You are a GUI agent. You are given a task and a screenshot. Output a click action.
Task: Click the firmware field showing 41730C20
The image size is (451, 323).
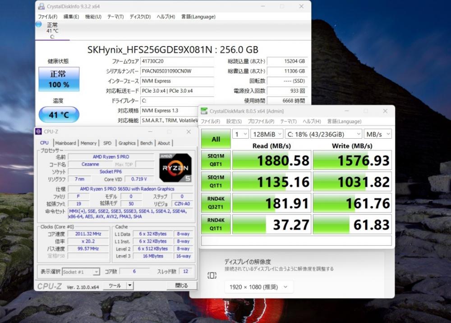point(177,61)
